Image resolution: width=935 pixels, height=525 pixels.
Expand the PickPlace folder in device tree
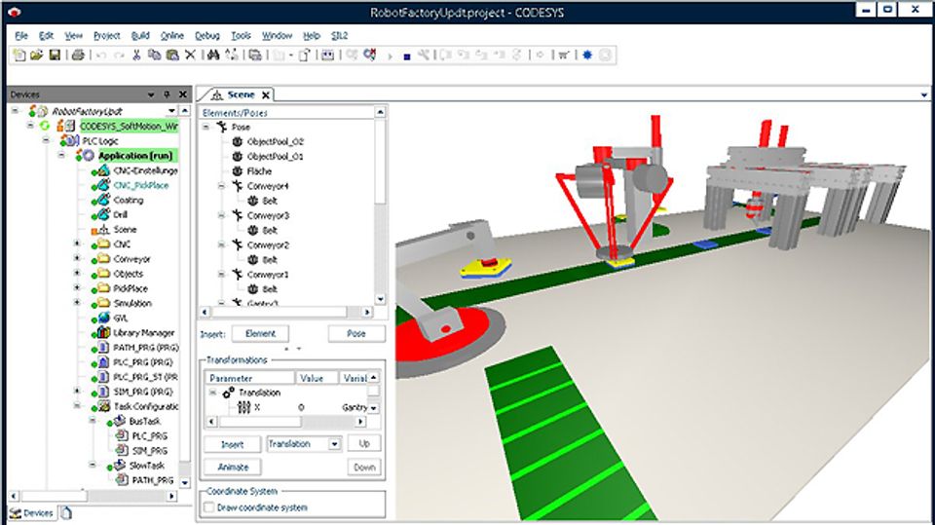click(x=77, y=287)
